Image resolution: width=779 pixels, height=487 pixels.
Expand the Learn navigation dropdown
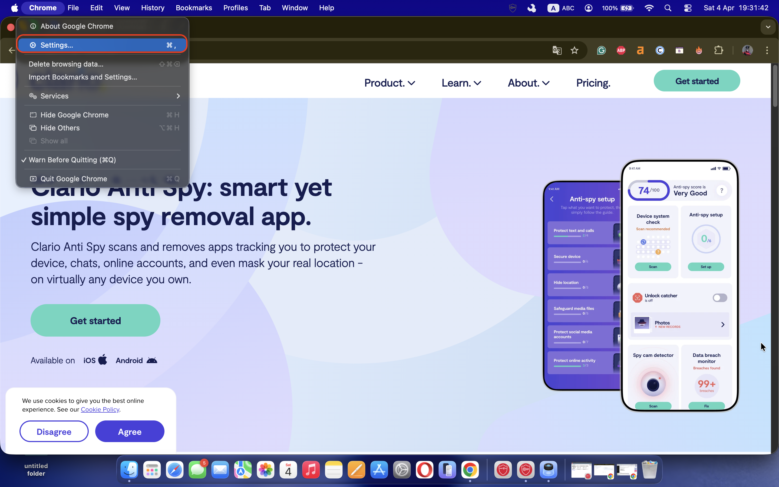tap(461, 83)
